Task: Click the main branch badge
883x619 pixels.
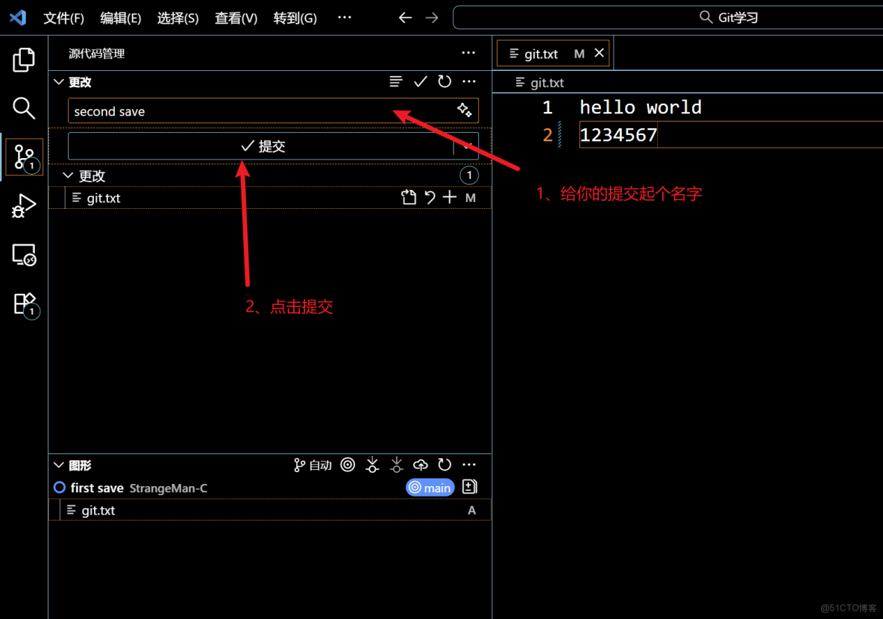Action: click(430, 487)
